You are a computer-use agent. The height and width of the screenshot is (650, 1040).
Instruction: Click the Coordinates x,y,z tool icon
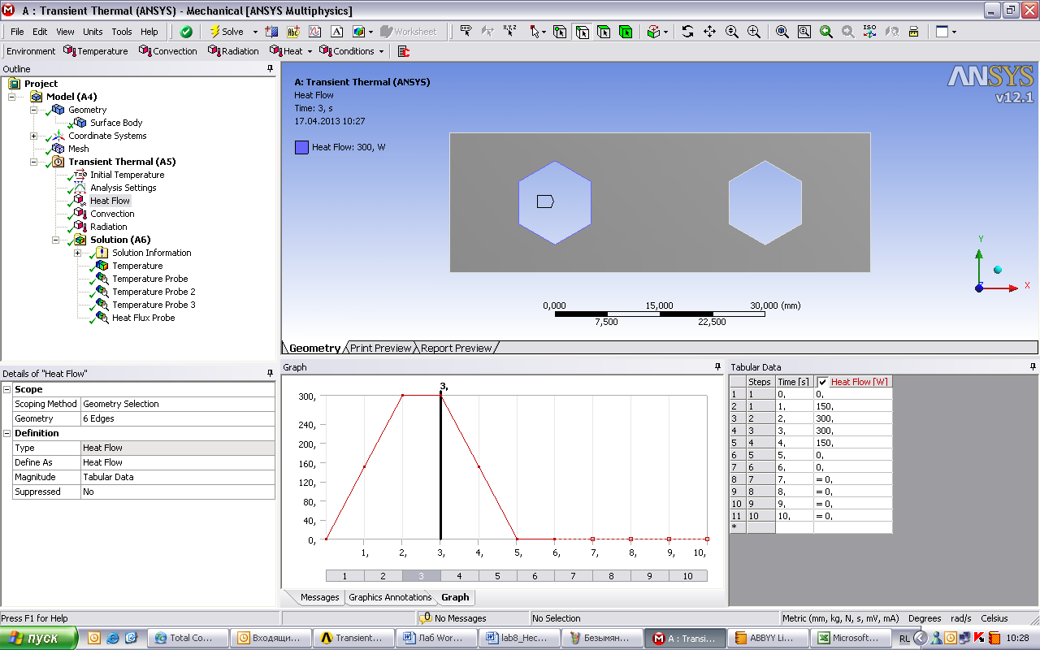510,32
